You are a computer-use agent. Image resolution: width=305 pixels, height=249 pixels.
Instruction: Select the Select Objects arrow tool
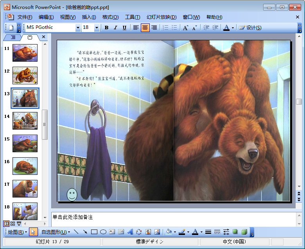pos(33,232)
